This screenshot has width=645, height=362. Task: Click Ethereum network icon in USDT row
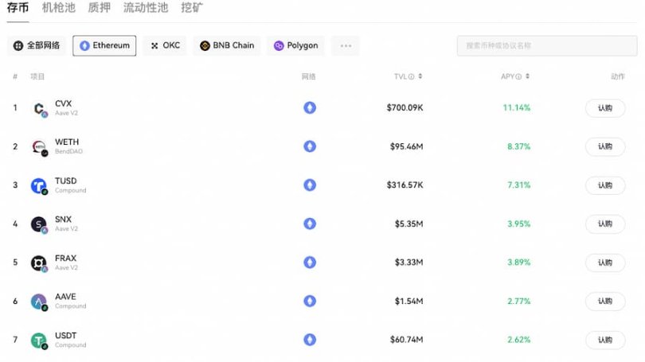click(x=310, y=340)
